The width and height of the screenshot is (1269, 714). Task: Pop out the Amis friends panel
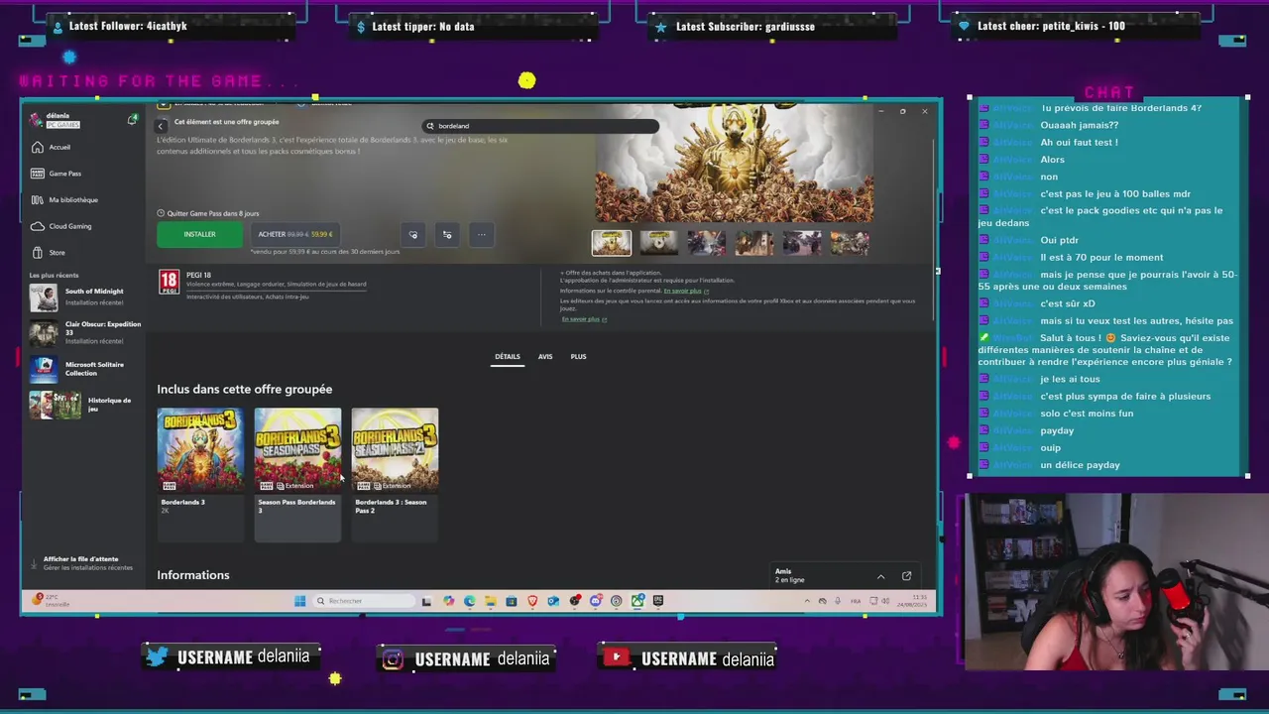[906, 576]
